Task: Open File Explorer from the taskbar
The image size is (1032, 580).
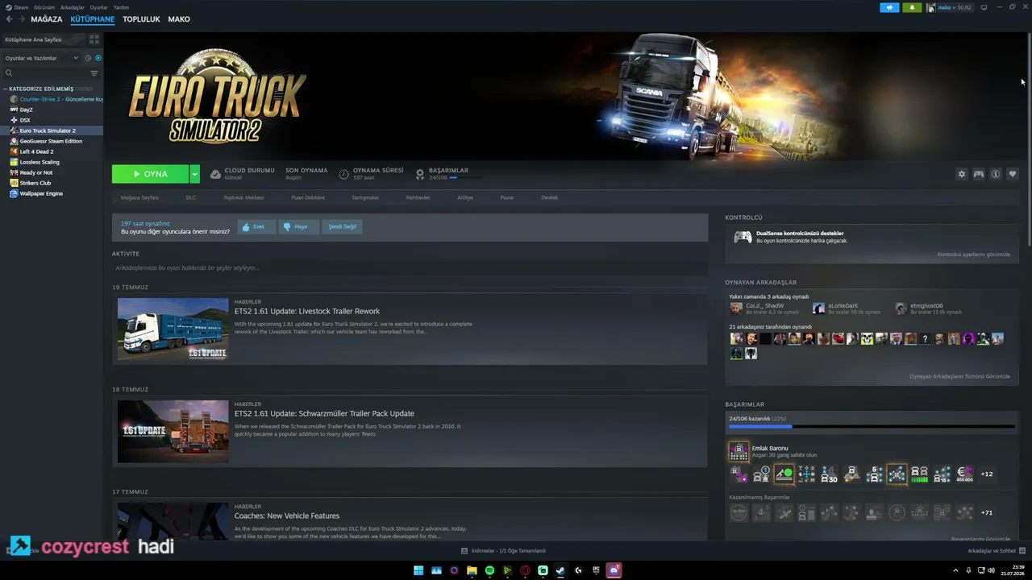Action: coord(472,570)
